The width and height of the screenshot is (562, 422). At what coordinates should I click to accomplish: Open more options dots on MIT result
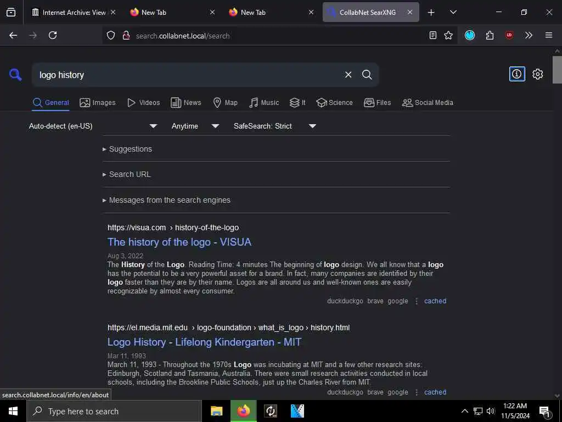tap(416, 392)
